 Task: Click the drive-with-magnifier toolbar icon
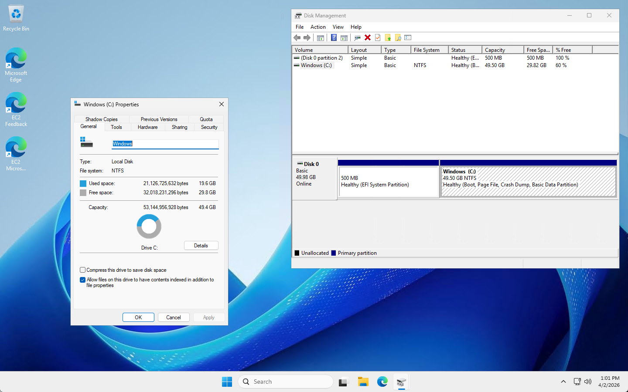point(357,38)
